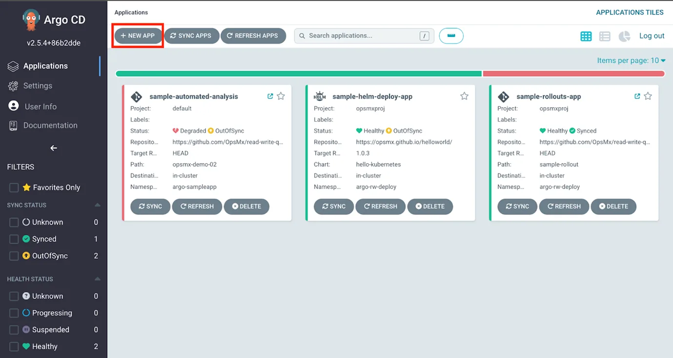
Task: Check the OutOfSync filter
Action: [14, 256]
